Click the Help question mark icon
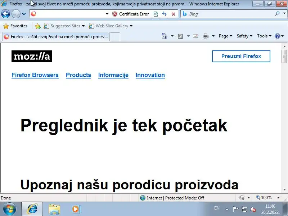 (277, 36)
